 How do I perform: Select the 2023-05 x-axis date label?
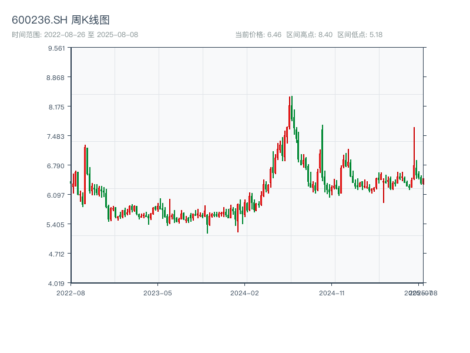pyautogui.click(x=157, y=292)
